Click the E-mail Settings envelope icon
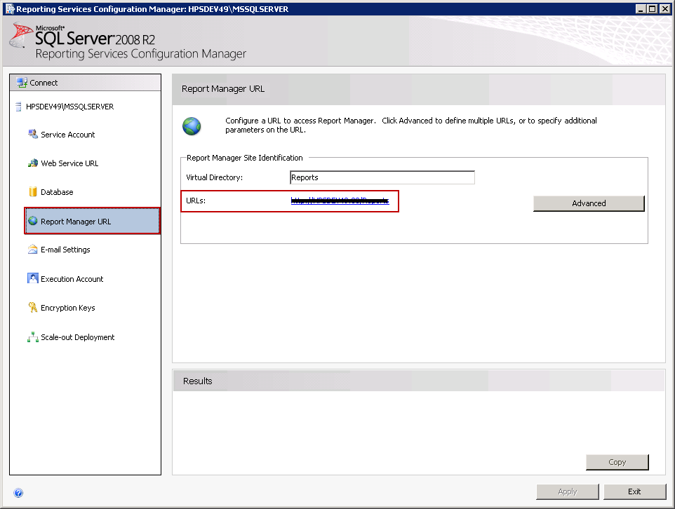 coord(33,250)
